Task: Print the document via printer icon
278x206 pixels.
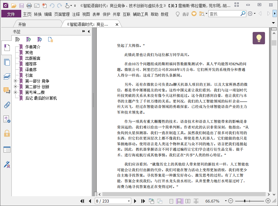Action: [x=29, y=6]
